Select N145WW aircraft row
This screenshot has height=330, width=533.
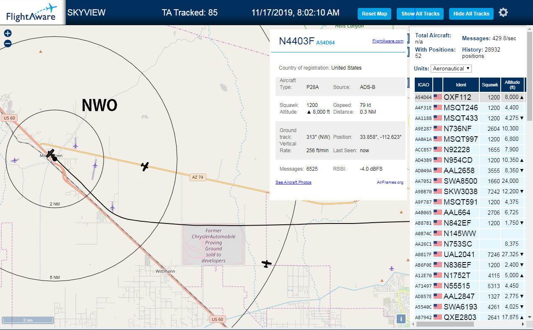pos(470,234)
